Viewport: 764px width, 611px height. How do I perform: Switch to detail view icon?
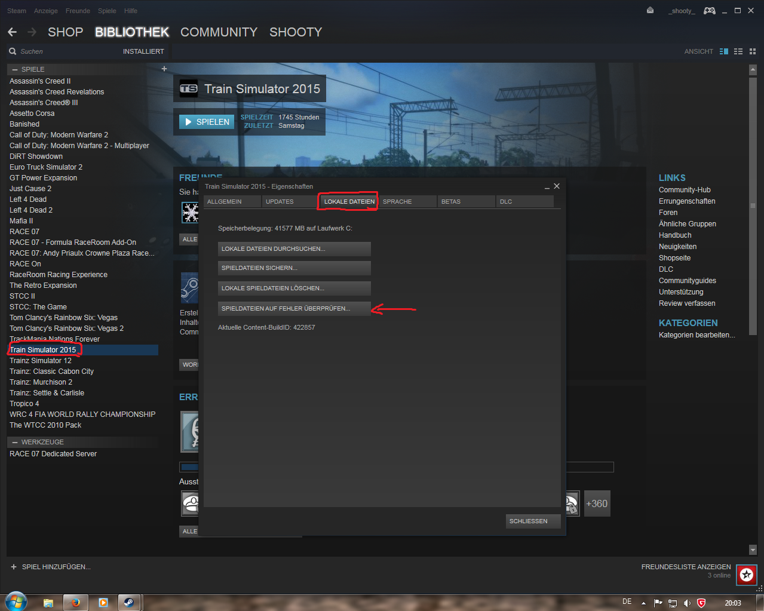click(x=724, y=51)
